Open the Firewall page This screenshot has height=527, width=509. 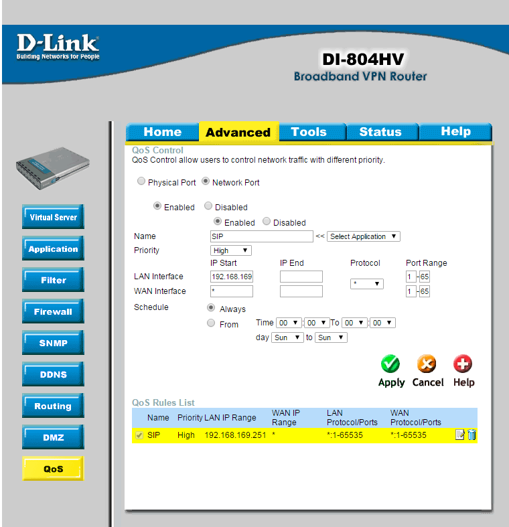pos(53,311)
